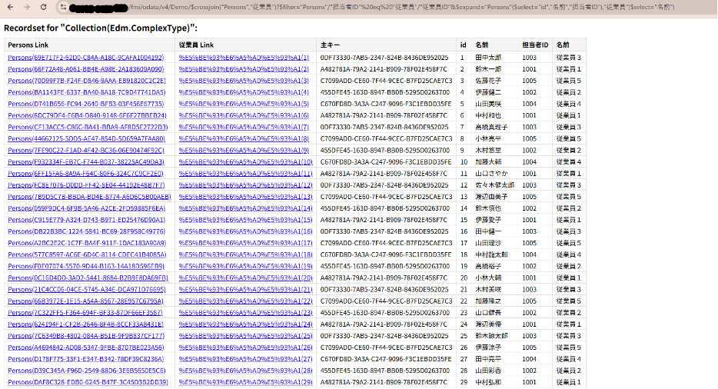This screenshot has width=718, height=389.
Task: Open the Persons(D741B656-FC94-2640-BFB3-03F456E67735) link
Action: 85,104
